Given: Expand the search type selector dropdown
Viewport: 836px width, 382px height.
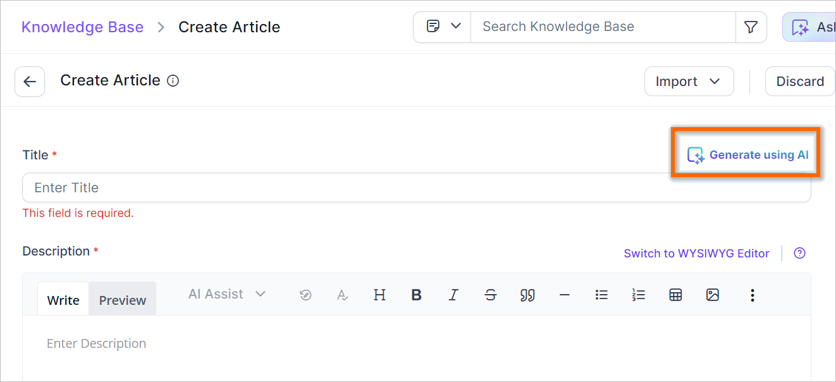Looking at the screenshot, I should (443, 27).
